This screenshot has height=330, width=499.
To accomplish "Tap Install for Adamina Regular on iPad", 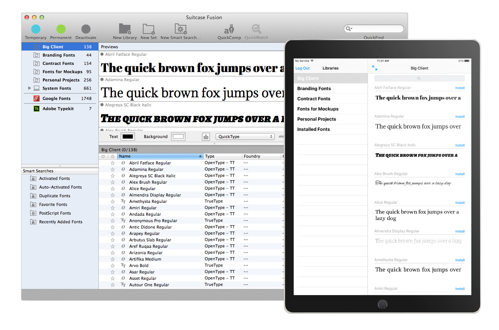I will [x=460, y=117].
